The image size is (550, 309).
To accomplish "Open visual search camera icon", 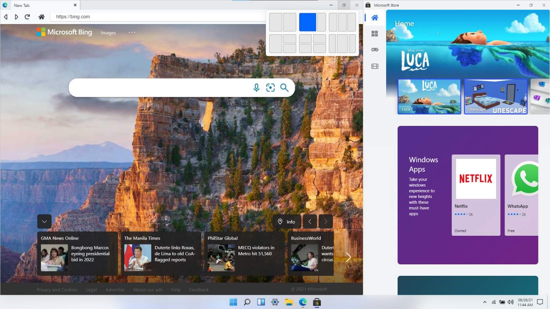I will pyautogui.click(x=270, y=88).
